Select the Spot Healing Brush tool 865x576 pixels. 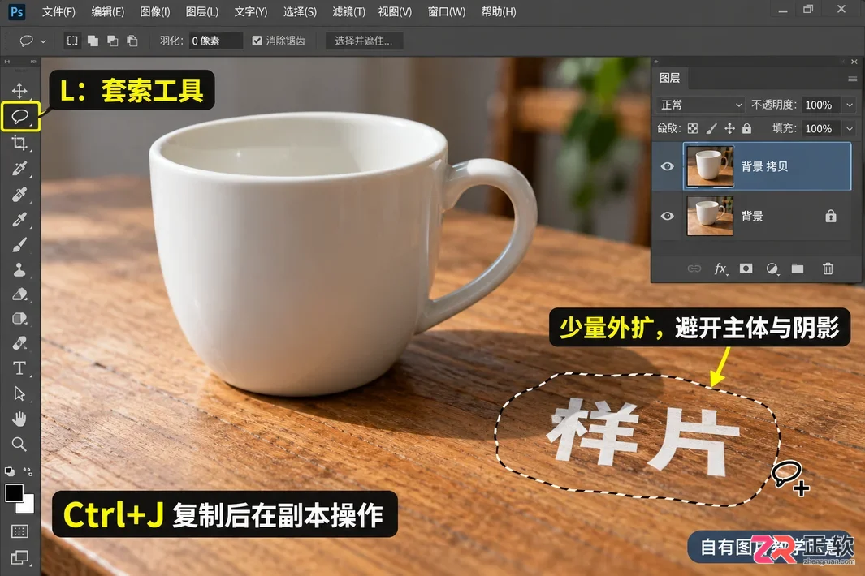[19, 194]
